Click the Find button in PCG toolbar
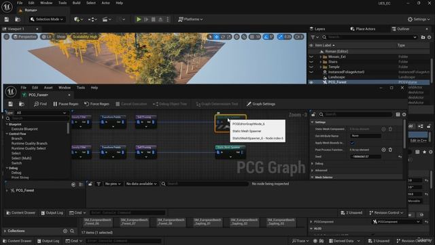The image size is (435, 245). (40, 104)
